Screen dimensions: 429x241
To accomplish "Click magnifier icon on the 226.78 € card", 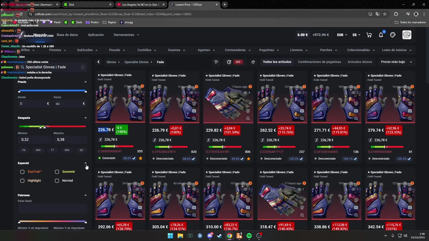I will [x=140, y=118].
